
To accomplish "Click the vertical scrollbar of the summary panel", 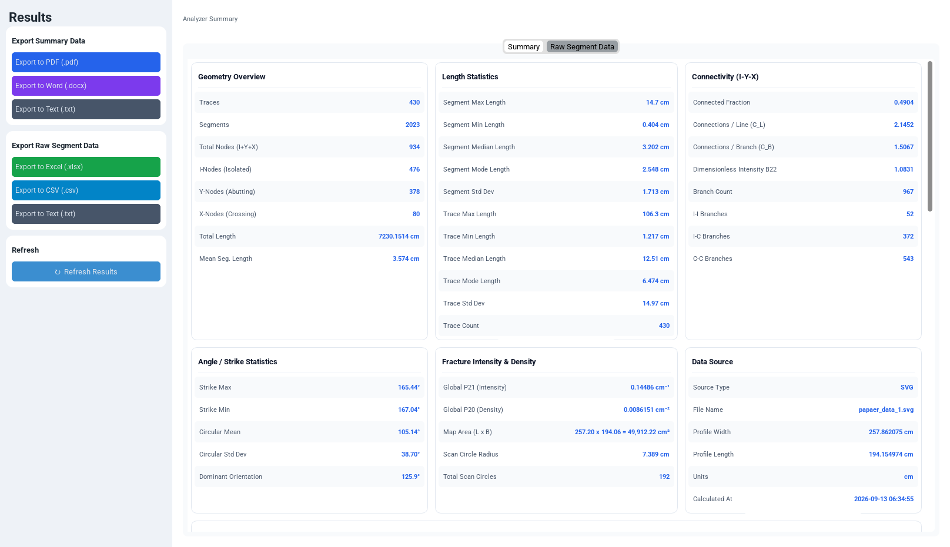I will [x=930, y=136].
